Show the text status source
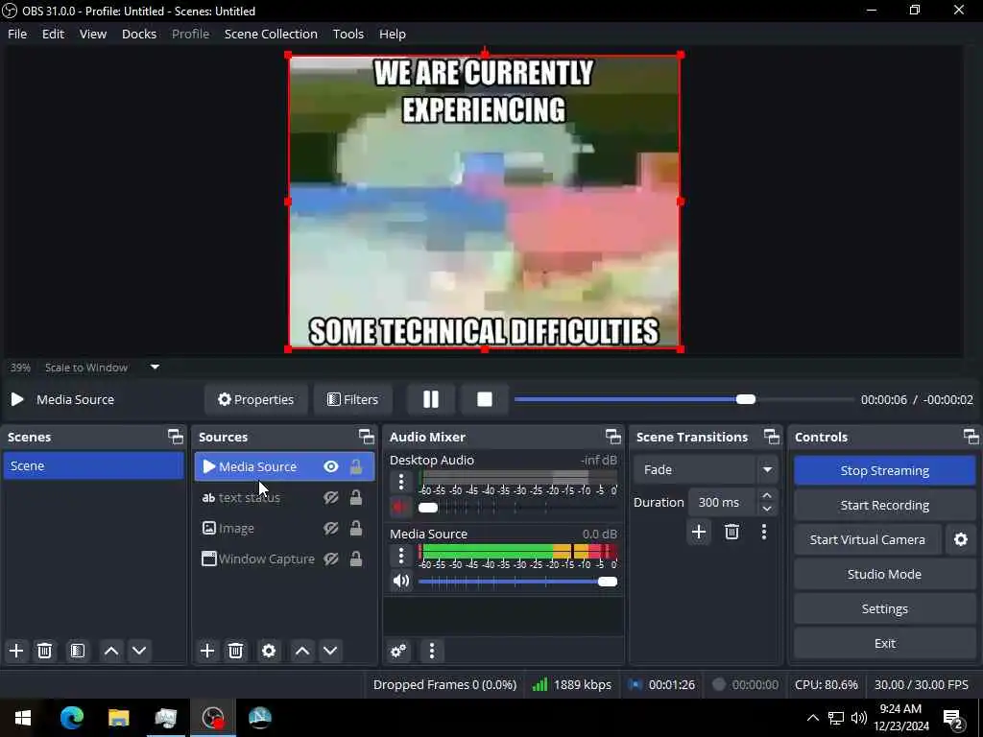Viewport: 983px width, 737px height. click(331, 498)
